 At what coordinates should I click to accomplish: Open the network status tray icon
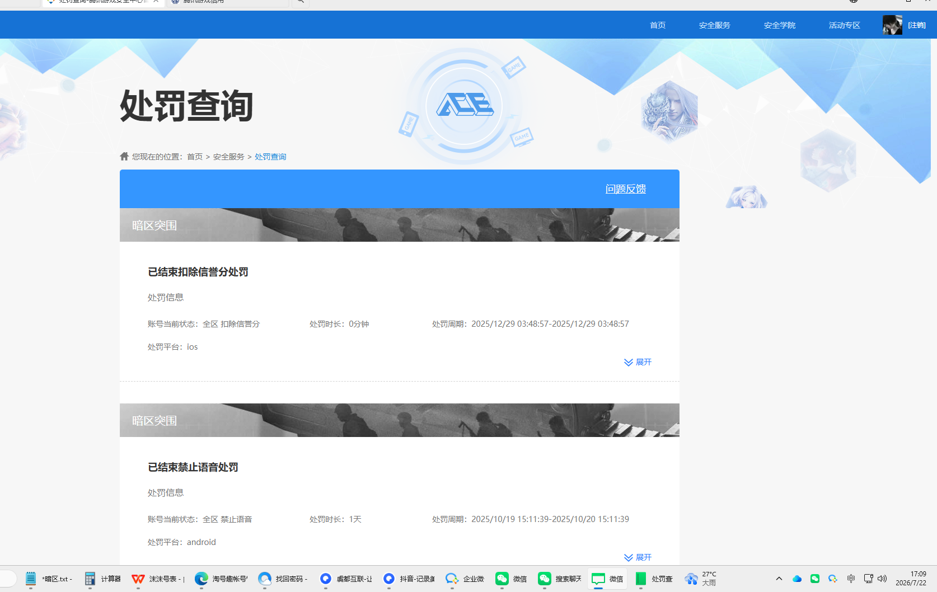point(868,579)
